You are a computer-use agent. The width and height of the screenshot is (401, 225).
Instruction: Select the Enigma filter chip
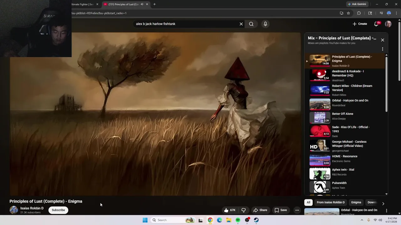[x=356, y=202]
